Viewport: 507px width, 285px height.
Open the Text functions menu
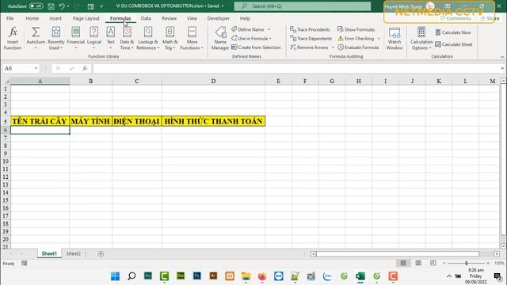click(x=111, y=38)
